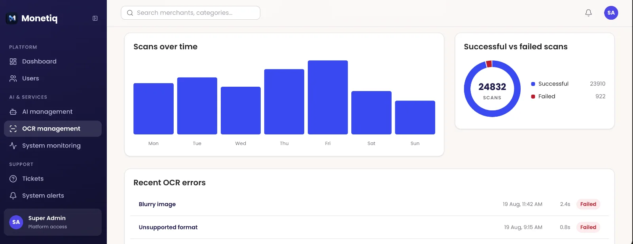Open System monitoring
This screenshot has width=633, height=244.
pos(53,146)
